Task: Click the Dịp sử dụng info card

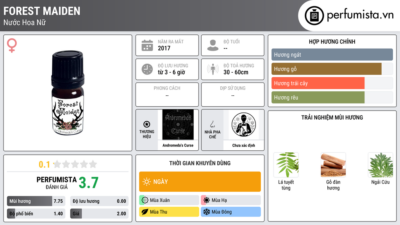Action: [233, 95]
